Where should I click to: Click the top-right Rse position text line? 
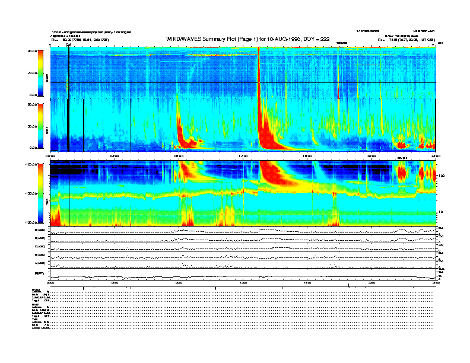406,40
